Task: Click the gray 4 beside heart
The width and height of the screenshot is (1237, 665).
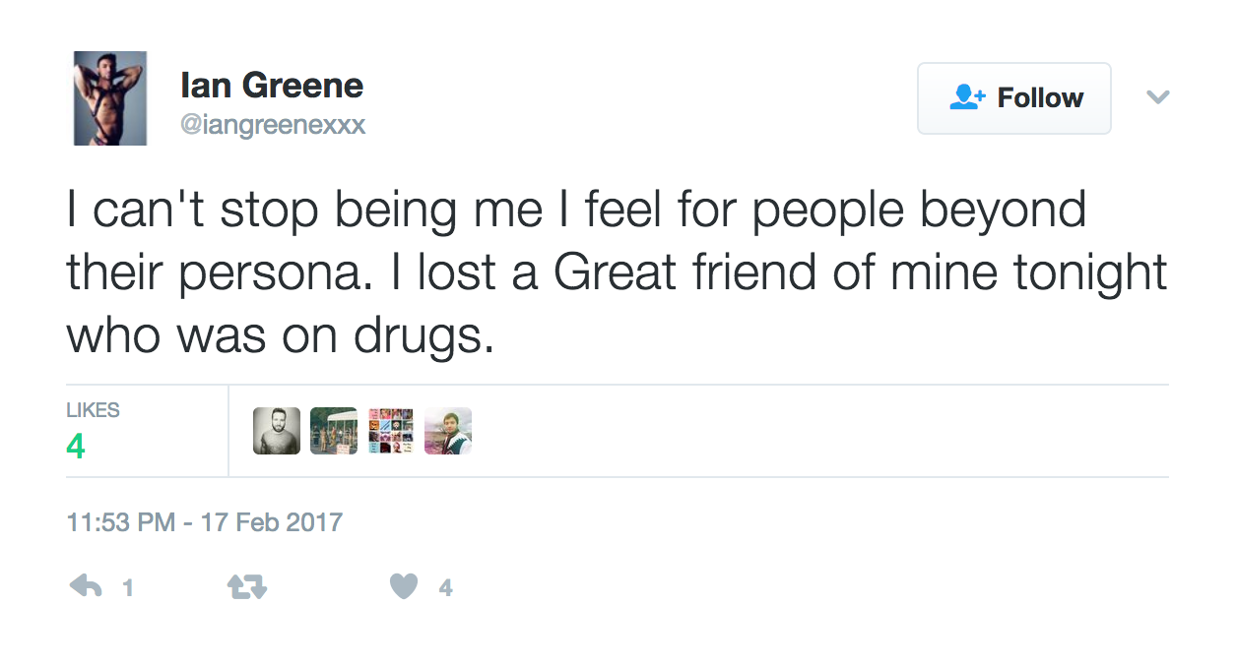Action: pos(445,588)
